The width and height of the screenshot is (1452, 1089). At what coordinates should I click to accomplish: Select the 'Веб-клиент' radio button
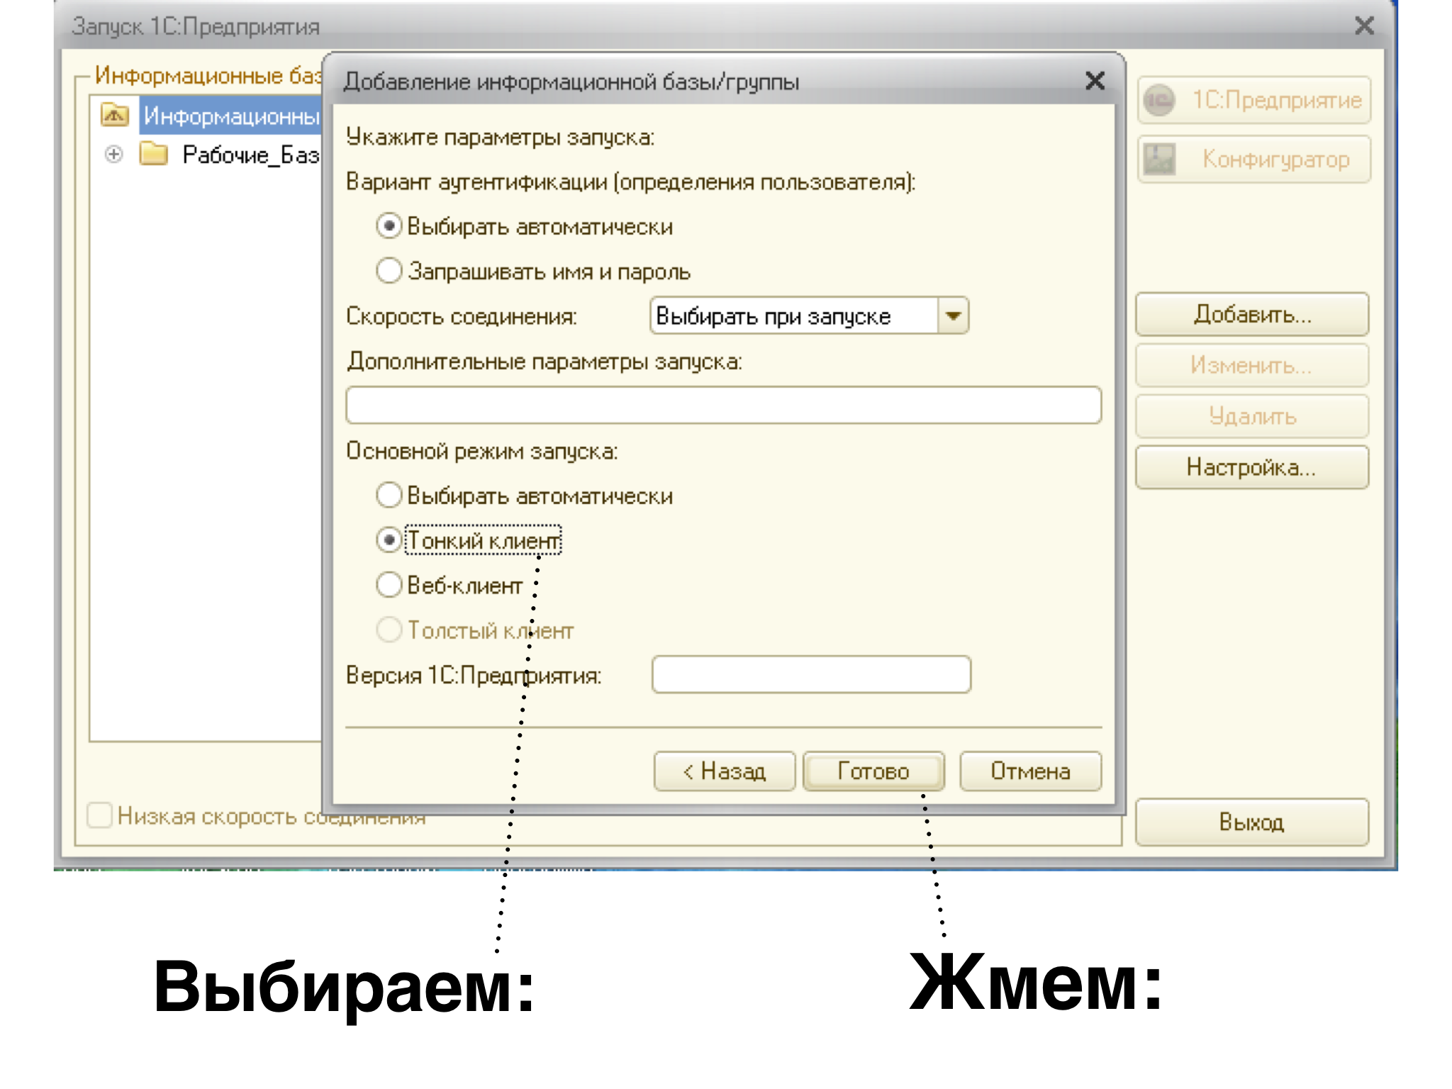click(x=389, y=585)
